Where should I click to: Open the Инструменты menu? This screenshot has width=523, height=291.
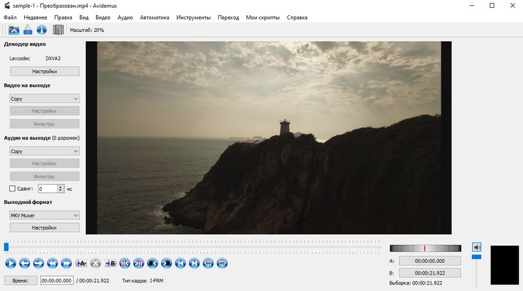[x=193, y=17]
